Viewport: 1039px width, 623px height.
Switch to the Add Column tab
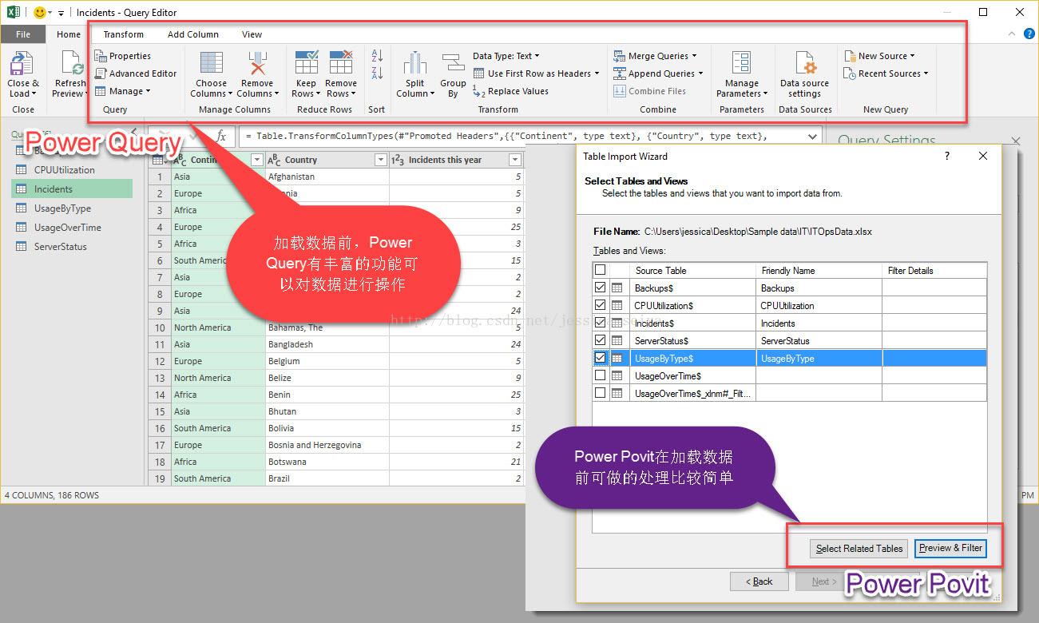point(192,34)
